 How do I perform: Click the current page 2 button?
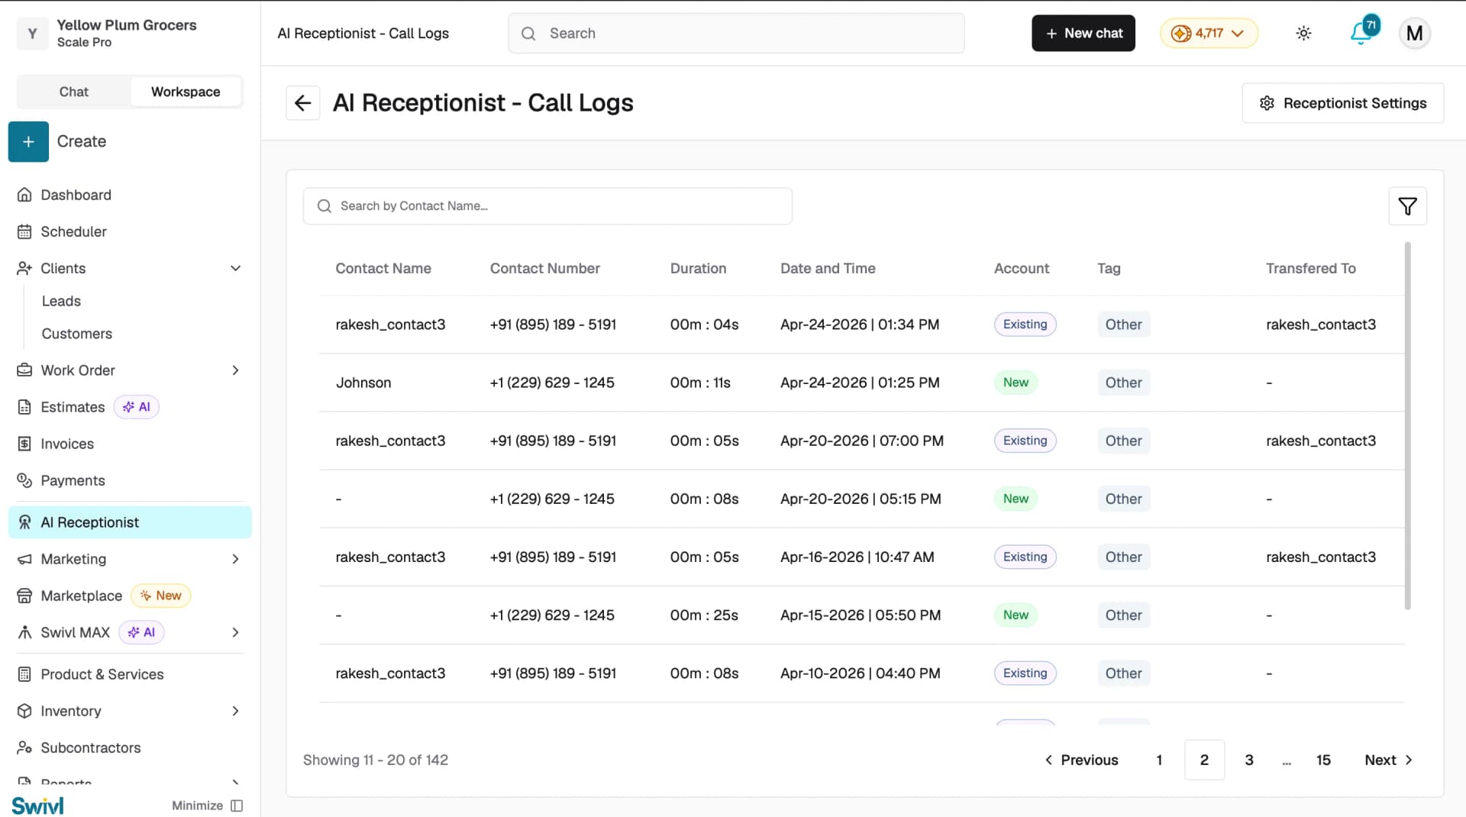[1204, 760]
